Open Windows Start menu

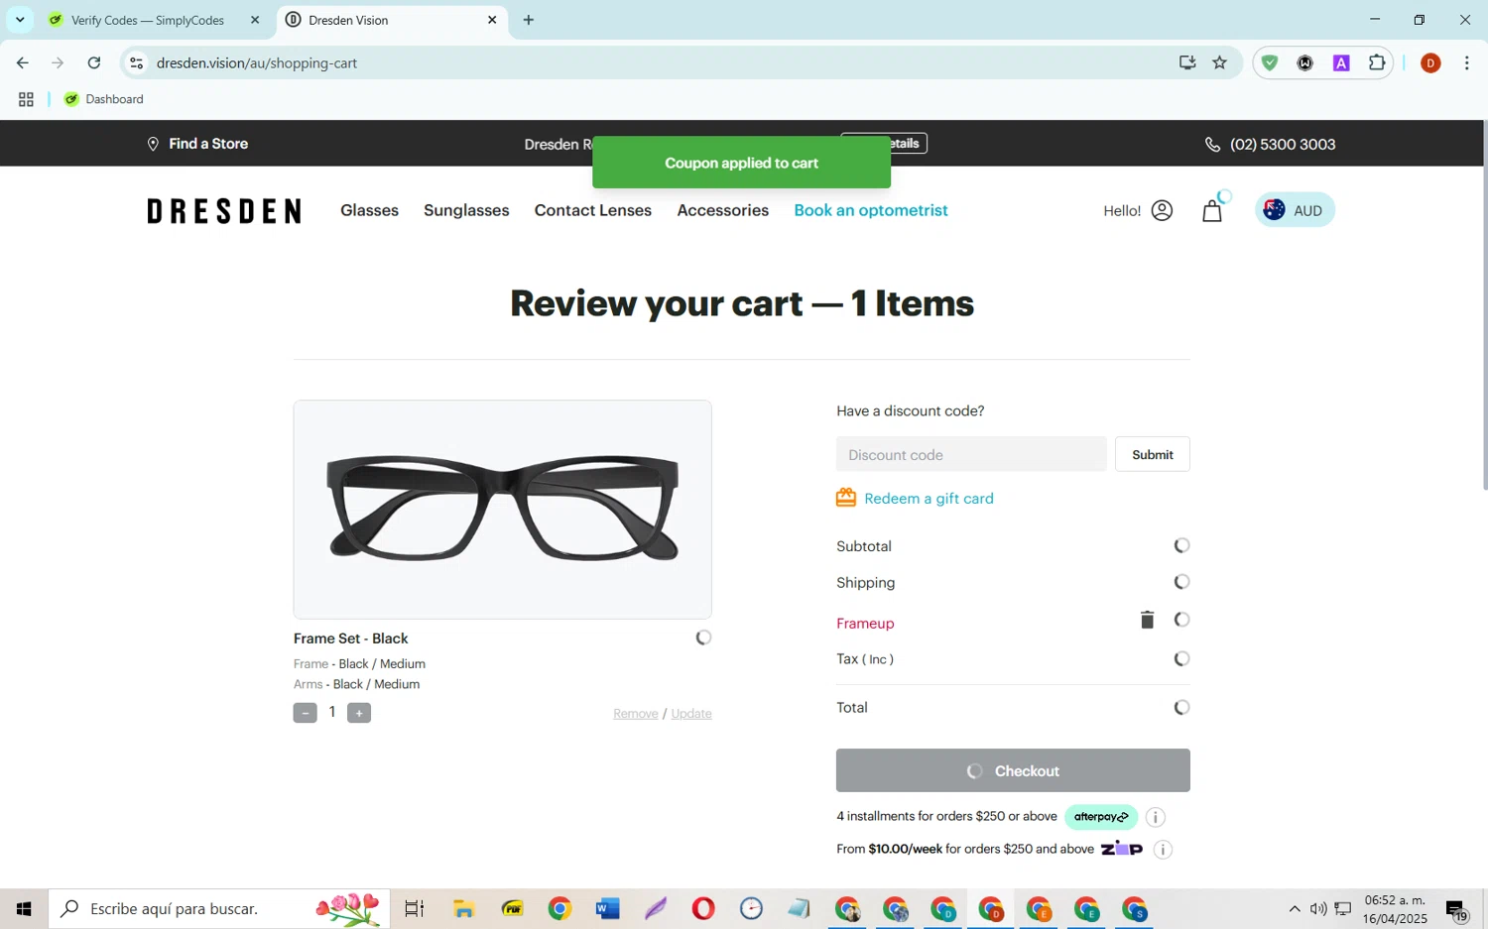[24, 908]
